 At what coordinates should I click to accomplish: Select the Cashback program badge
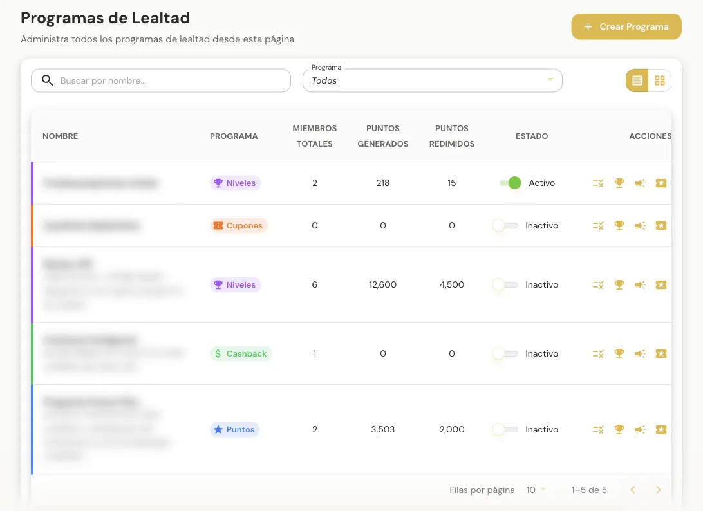(x=241, y=354)
